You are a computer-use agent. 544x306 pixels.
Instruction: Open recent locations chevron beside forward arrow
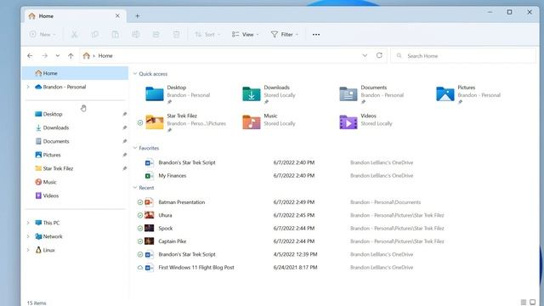[x=58, y=55]
